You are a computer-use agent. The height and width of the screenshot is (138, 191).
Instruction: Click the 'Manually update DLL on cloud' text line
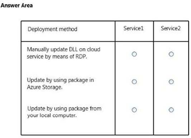63,49
